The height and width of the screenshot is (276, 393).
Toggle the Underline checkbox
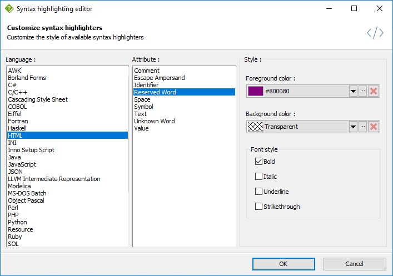258,192
